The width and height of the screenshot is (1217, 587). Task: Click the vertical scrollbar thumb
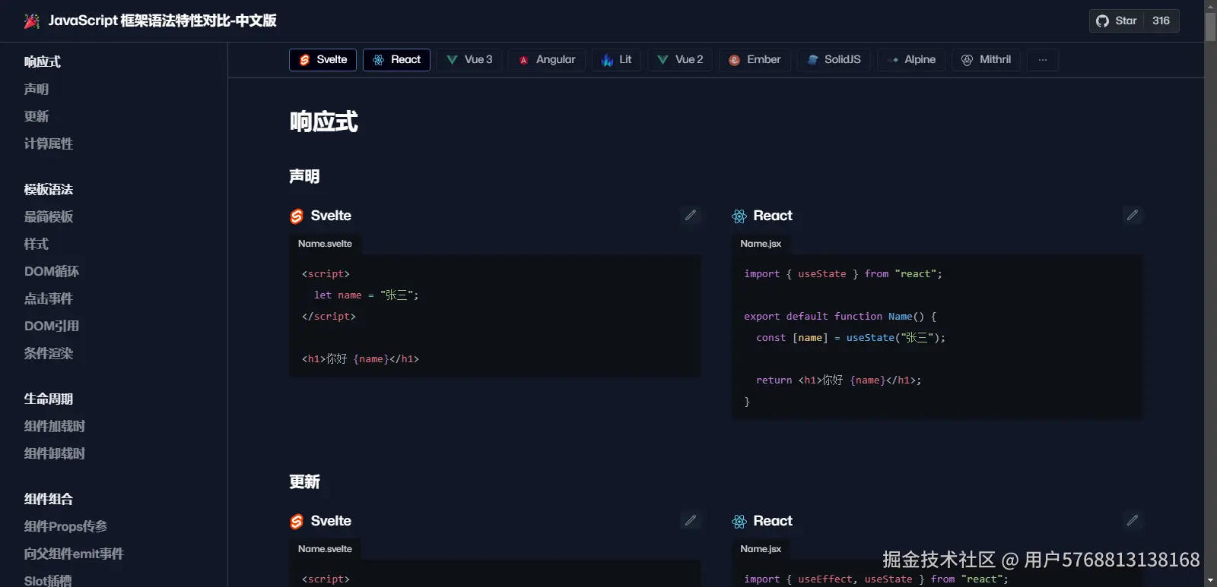click(x=1210, y=27)
